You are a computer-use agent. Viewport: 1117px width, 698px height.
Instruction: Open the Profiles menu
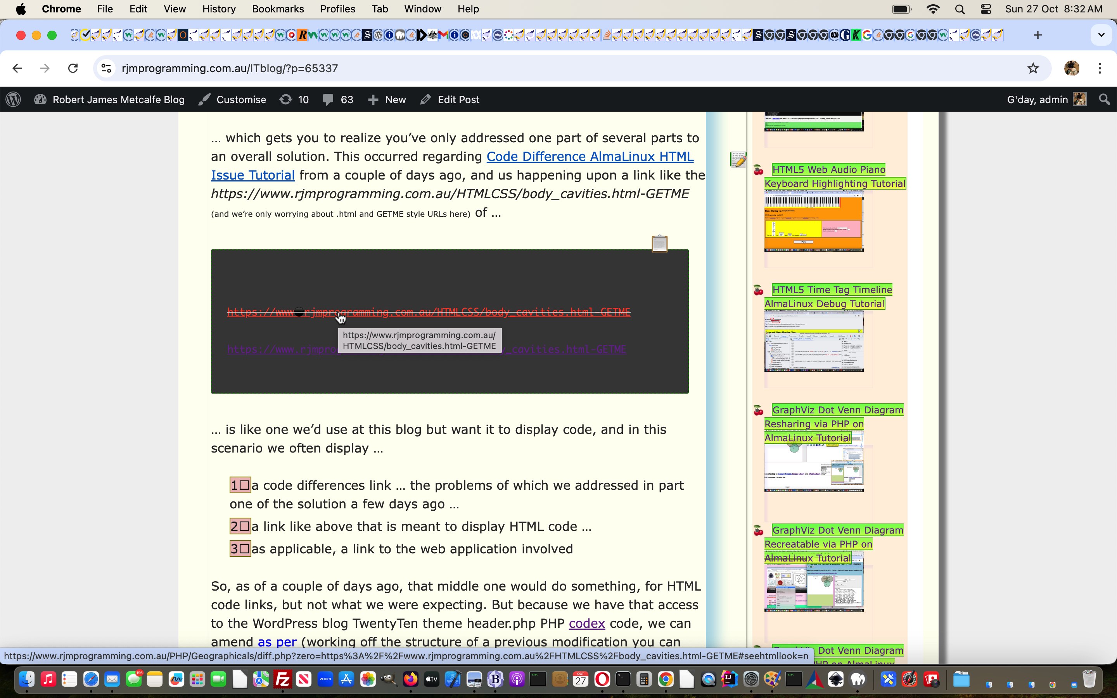tap(337, 9)
